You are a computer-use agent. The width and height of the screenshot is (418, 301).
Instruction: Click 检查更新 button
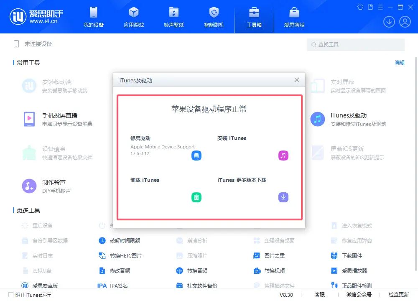[398, 295]
